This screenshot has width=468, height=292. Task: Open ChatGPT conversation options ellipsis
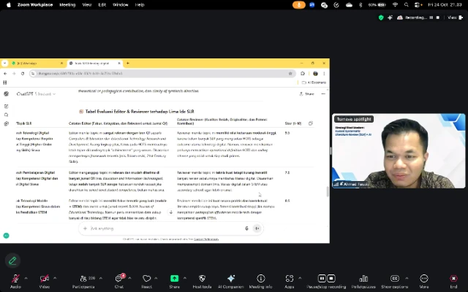point(323,94)
